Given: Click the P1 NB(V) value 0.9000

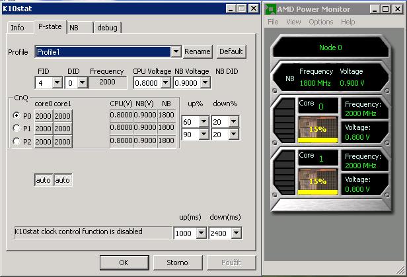Looking at the screenshot, I should (x=145, y=127).
